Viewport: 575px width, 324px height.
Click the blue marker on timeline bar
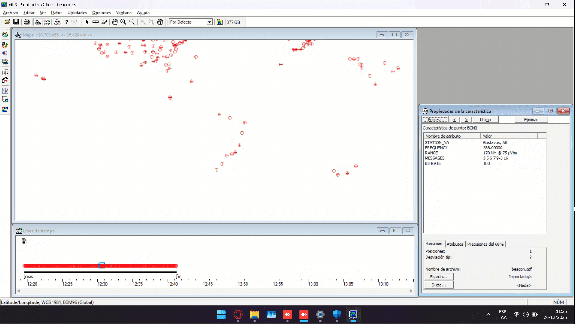102,265
